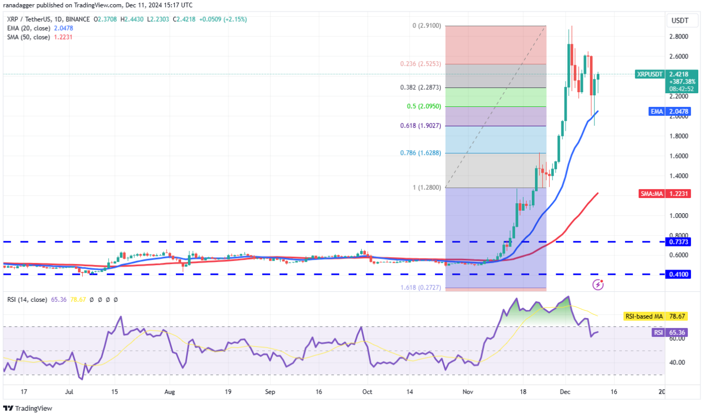
Task: Click the red SMA:MA tag on the price axis
Action: (652, 193)
